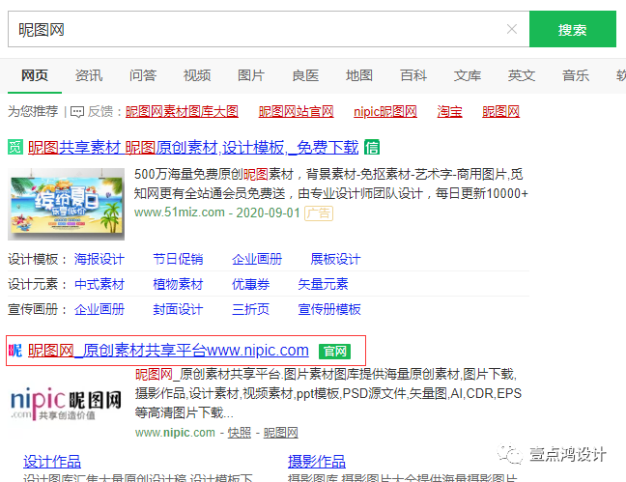The image size is (626, 482).
Task: Open suggestion 昵图网站官网
Action: pyautogui.click(x=297, y=111)
